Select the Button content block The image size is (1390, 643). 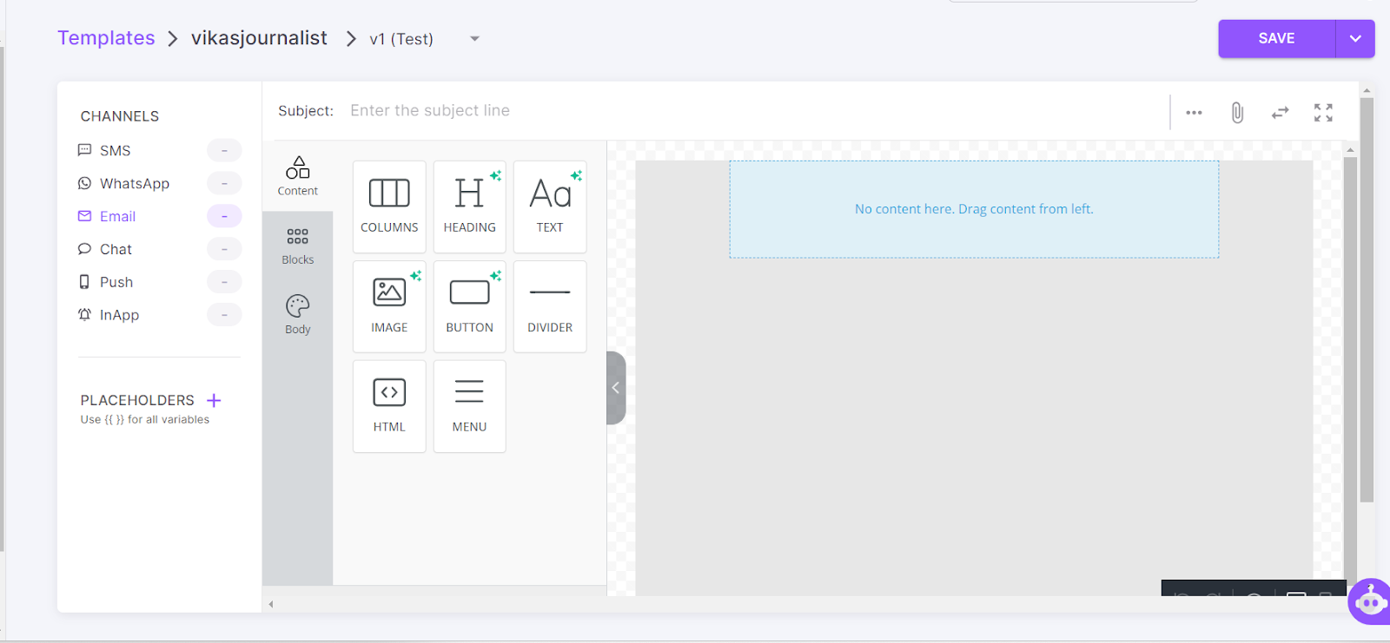(469, 306)
